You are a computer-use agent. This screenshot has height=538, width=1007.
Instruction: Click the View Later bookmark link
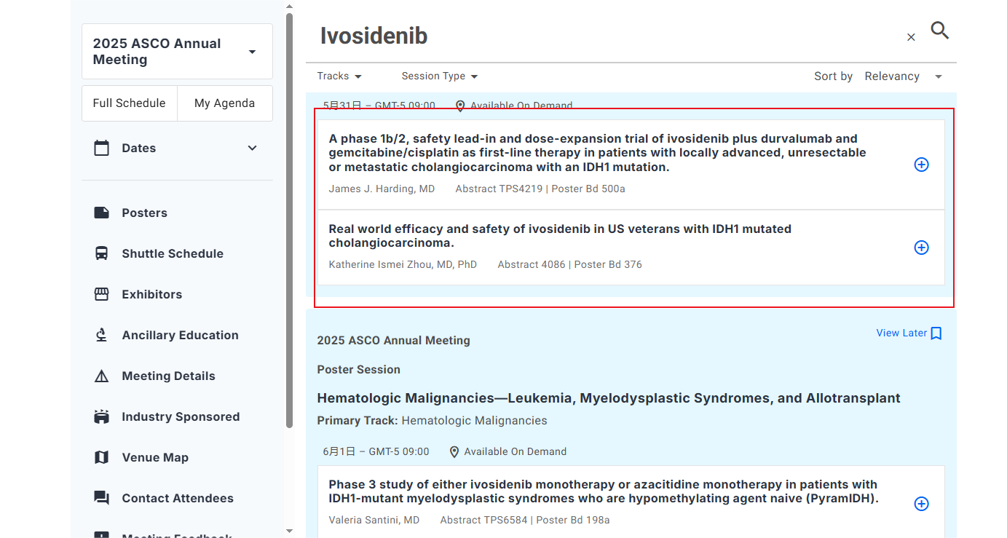point(909,333)
